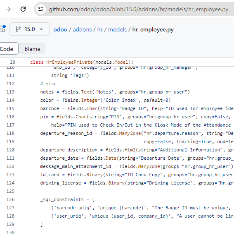Image resolution: width=234 pixels, height=235 pixels.
Task: Open the 15.0 branch selector dropdown
Action: click(x=30, y=29)
